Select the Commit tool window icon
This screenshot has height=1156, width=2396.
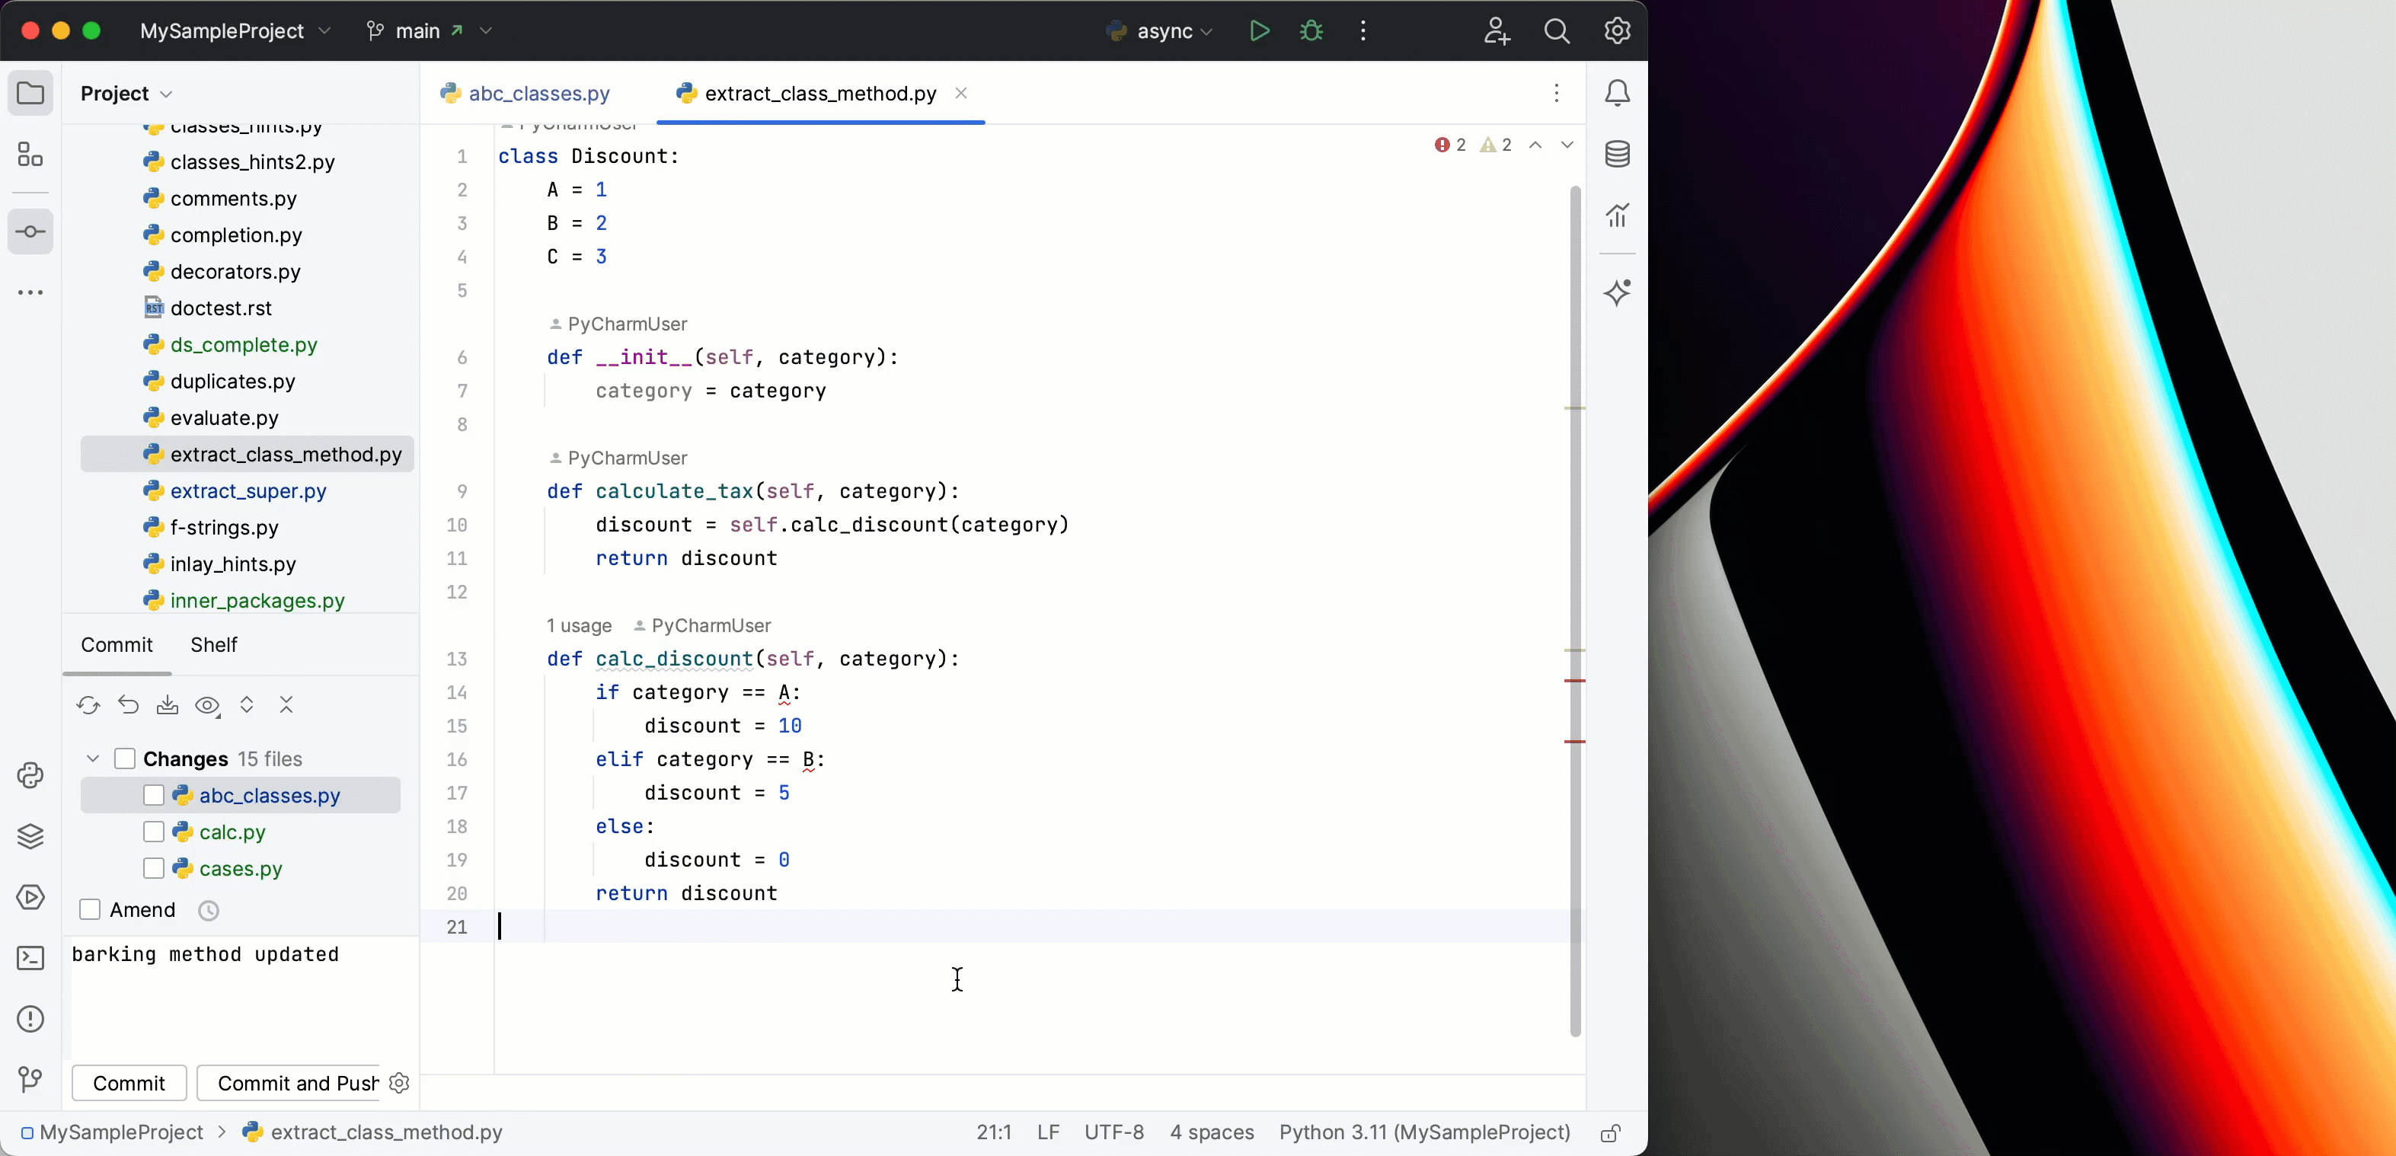[30, 232]
